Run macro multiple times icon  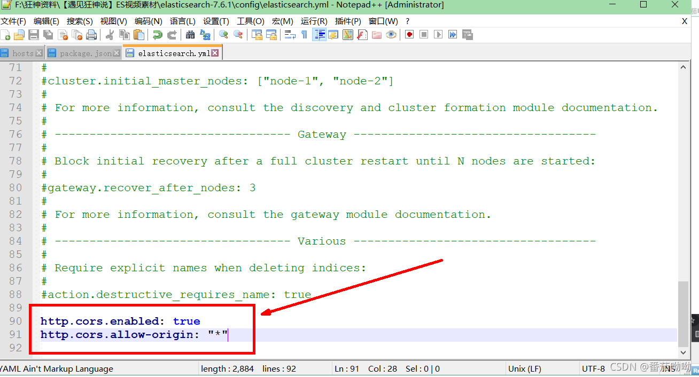(453, 35)
